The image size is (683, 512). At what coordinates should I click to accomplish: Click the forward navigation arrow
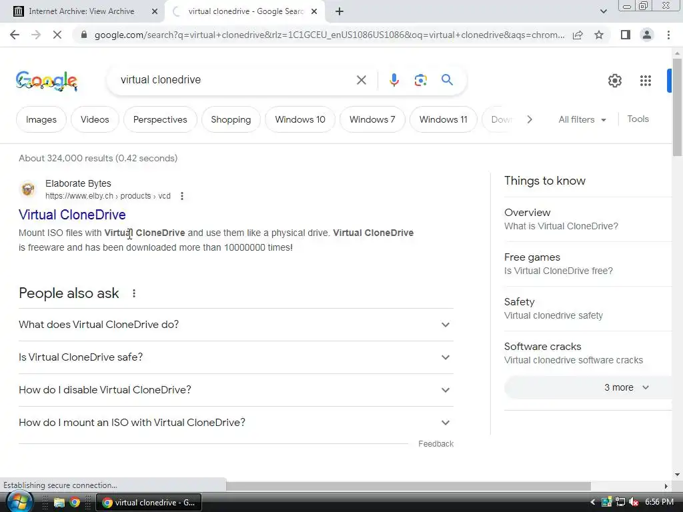pyautogui.click(x=36, y=35)
